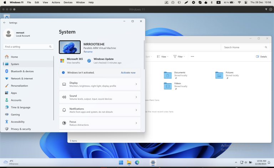
Task: Click Rename under the PC name
Action: pos(88,52)
